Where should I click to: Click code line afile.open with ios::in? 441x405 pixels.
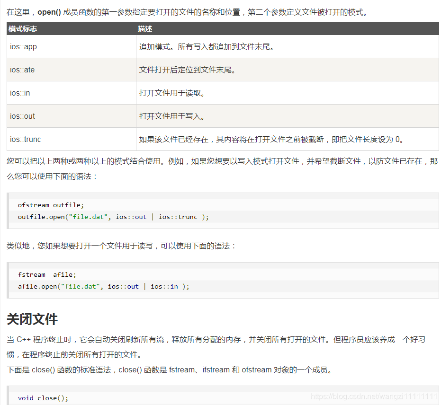point(104,286)
